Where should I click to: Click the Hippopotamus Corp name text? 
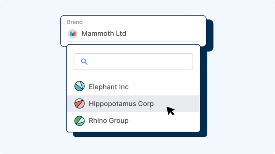[x=121, y=103]
